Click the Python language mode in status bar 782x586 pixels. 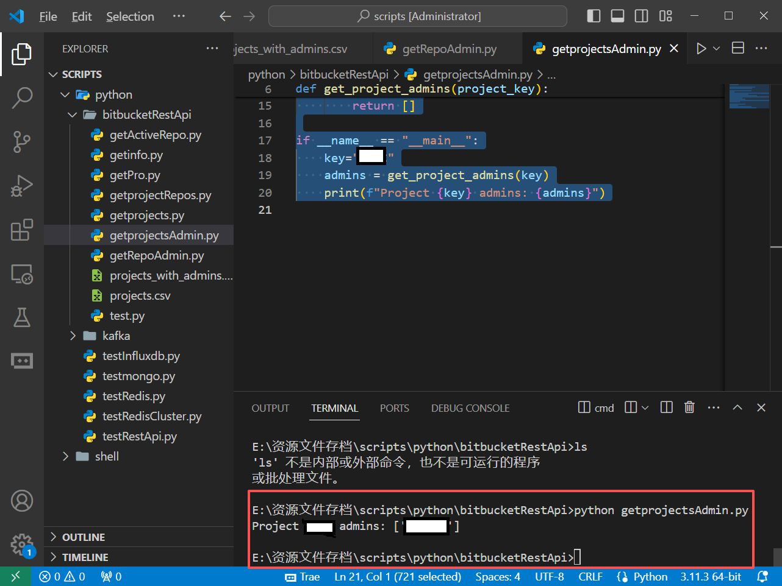pos(651,576)
